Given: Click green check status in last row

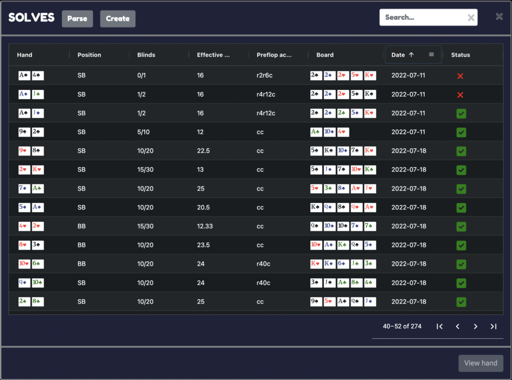Looking at the screenshot, I should (461, 302).
